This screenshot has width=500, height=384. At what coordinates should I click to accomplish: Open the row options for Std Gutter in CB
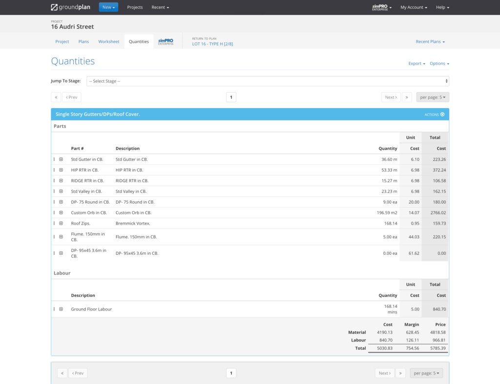[54, 159]
